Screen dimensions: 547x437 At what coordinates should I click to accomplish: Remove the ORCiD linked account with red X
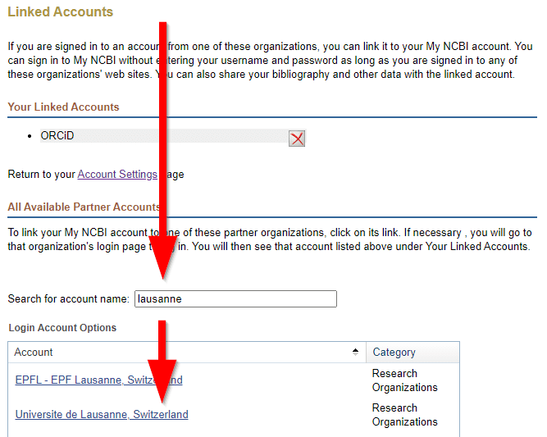tap(297, 139)
